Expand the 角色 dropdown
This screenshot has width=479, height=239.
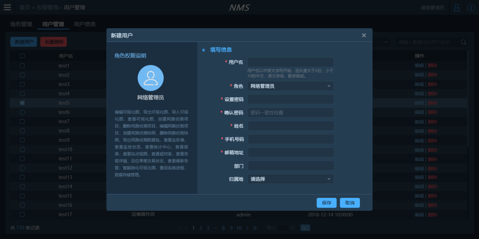point(290,86)
